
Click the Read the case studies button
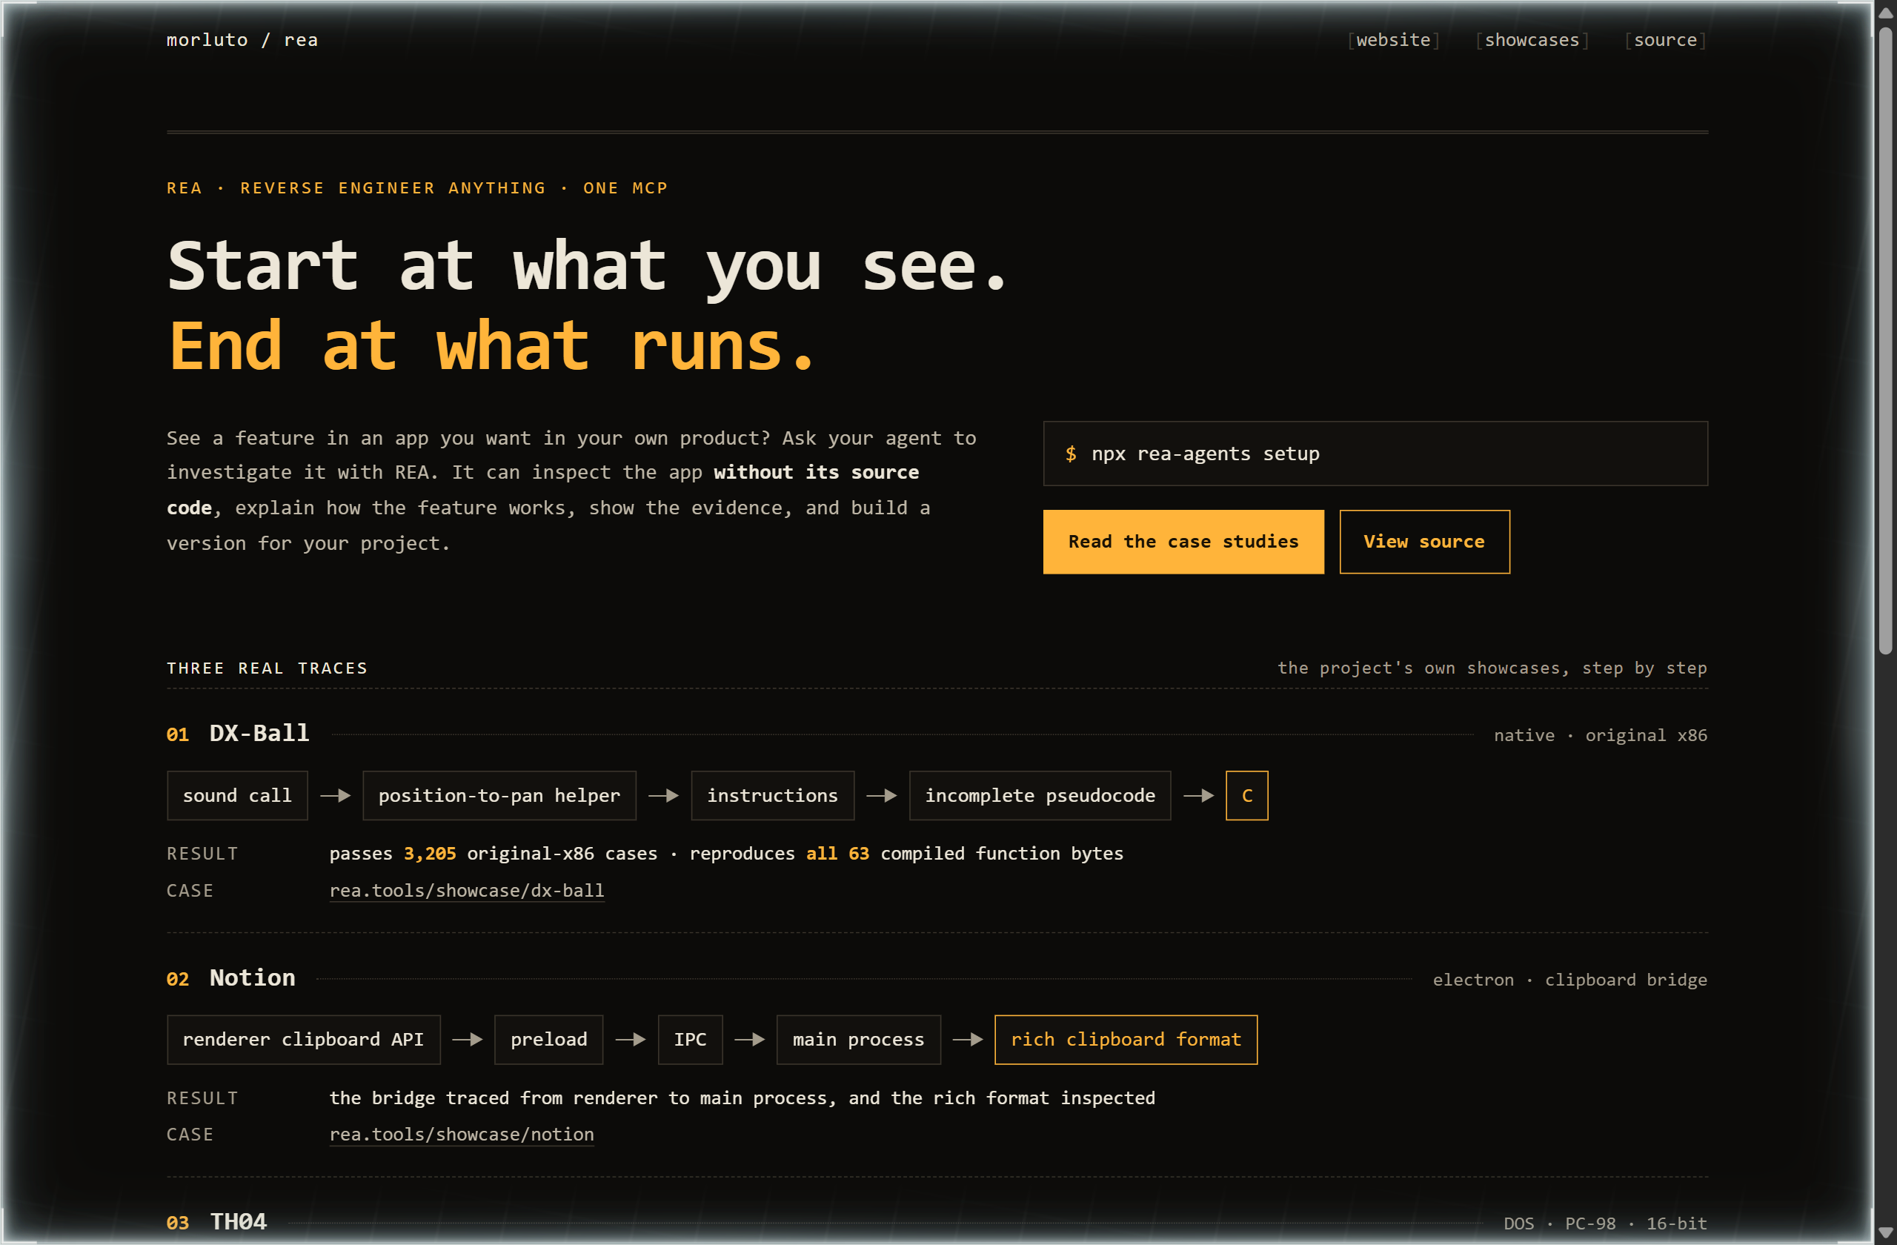1183,542
